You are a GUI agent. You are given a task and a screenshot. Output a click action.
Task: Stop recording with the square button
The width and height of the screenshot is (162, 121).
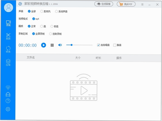(x=52, y=45)
